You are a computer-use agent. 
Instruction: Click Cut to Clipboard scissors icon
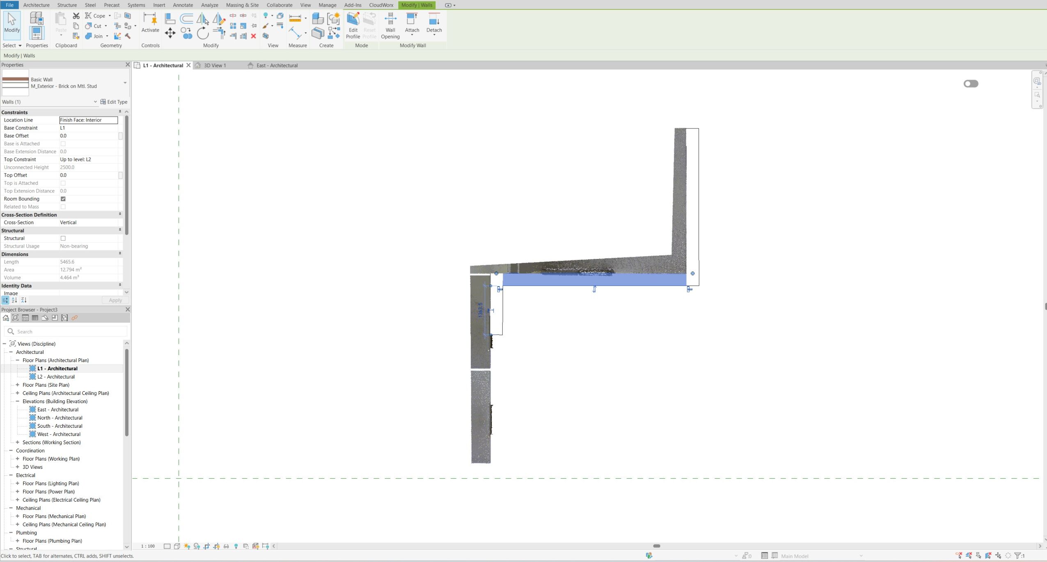[76, 16]
